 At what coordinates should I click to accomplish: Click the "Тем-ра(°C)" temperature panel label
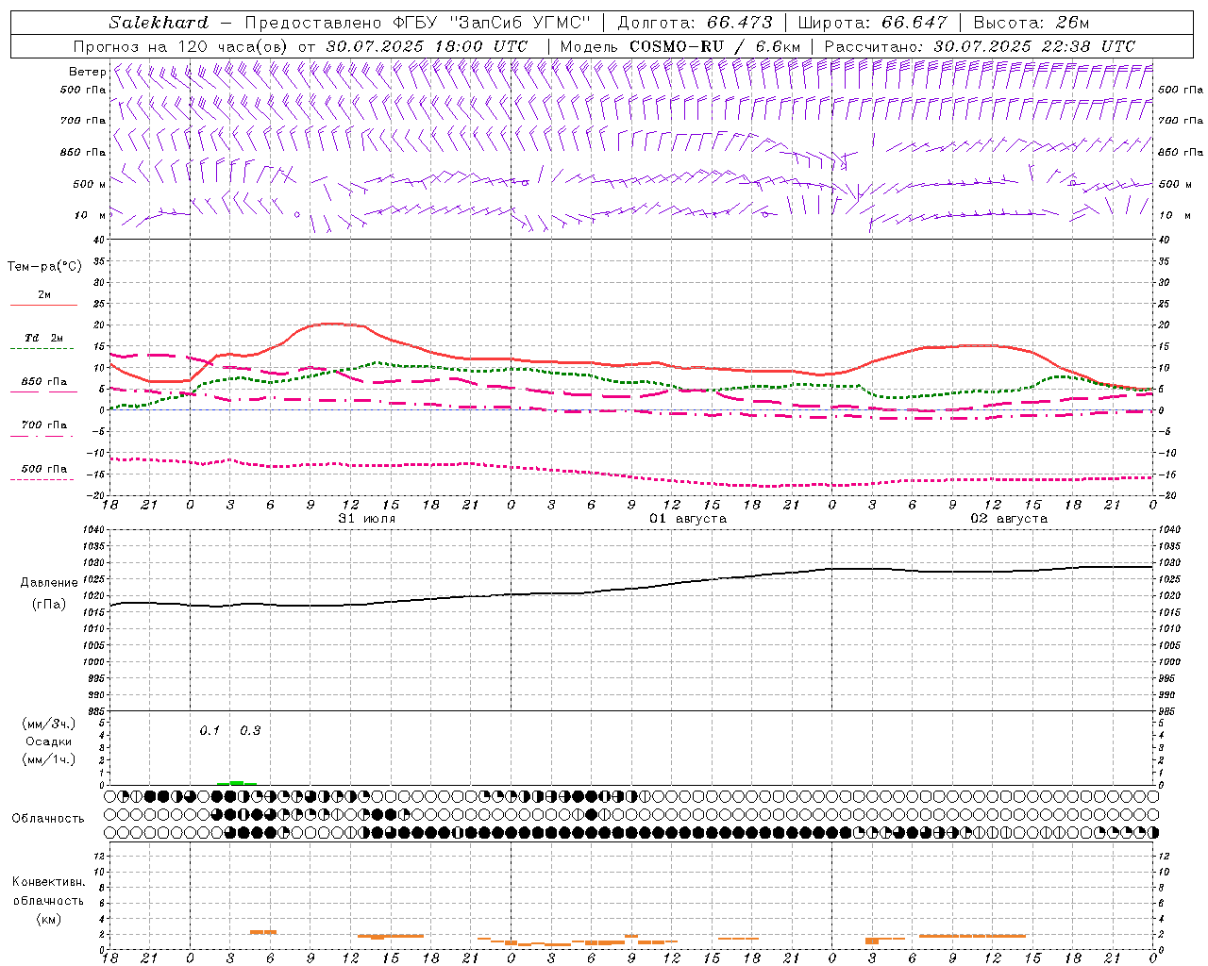(44, 267)
